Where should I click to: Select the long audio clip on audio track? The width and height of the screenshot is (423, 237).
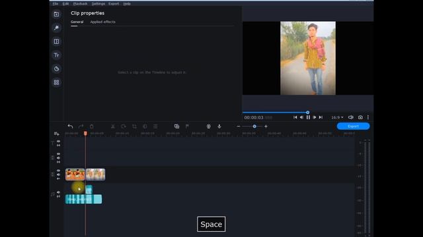(x=84, y=199)
